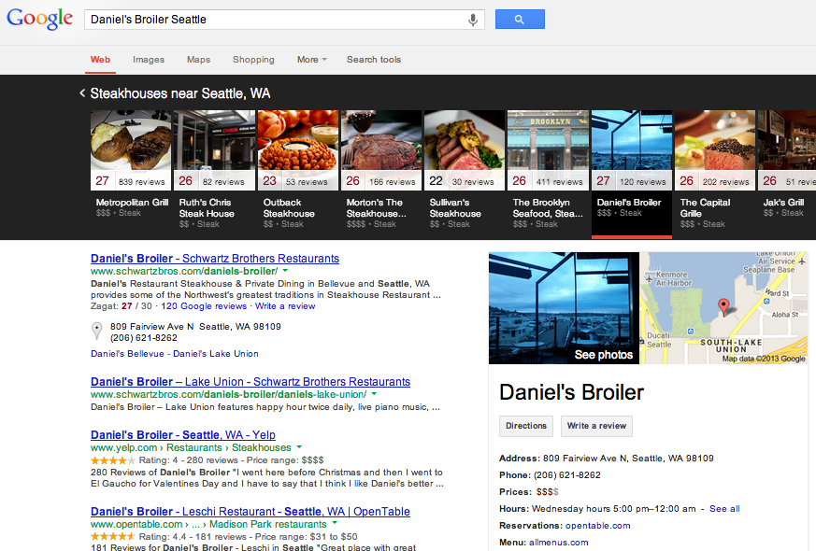Open Search tools options
Viewport: 816px width, 551px height.
(x=374, y=60)
